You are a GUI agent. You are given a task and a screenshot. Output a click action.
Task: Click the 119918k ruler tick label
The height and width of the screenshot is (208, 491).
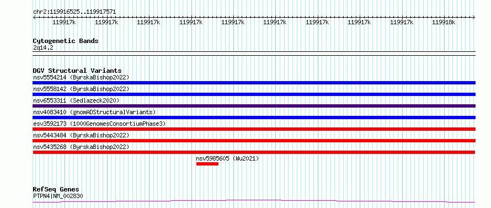(x=444, y=22)
